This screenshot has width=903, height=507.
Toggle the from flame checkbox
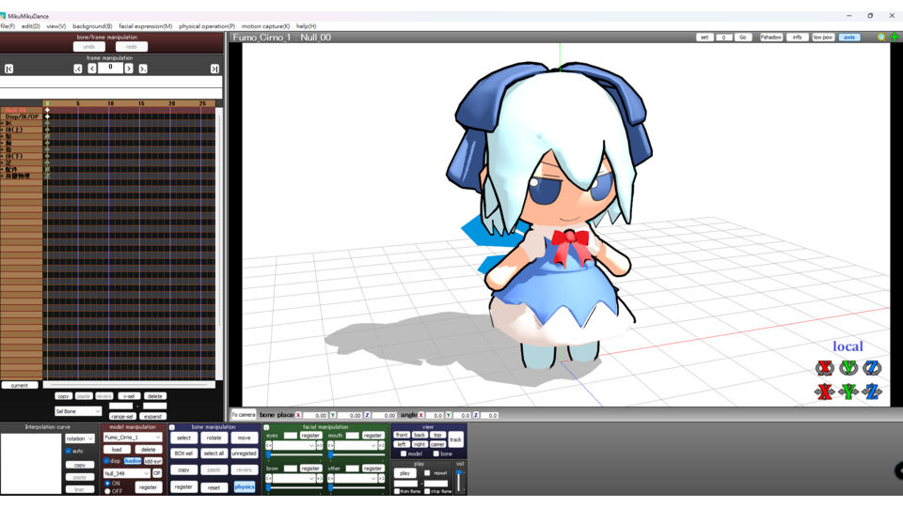click(x=397, y=491)
